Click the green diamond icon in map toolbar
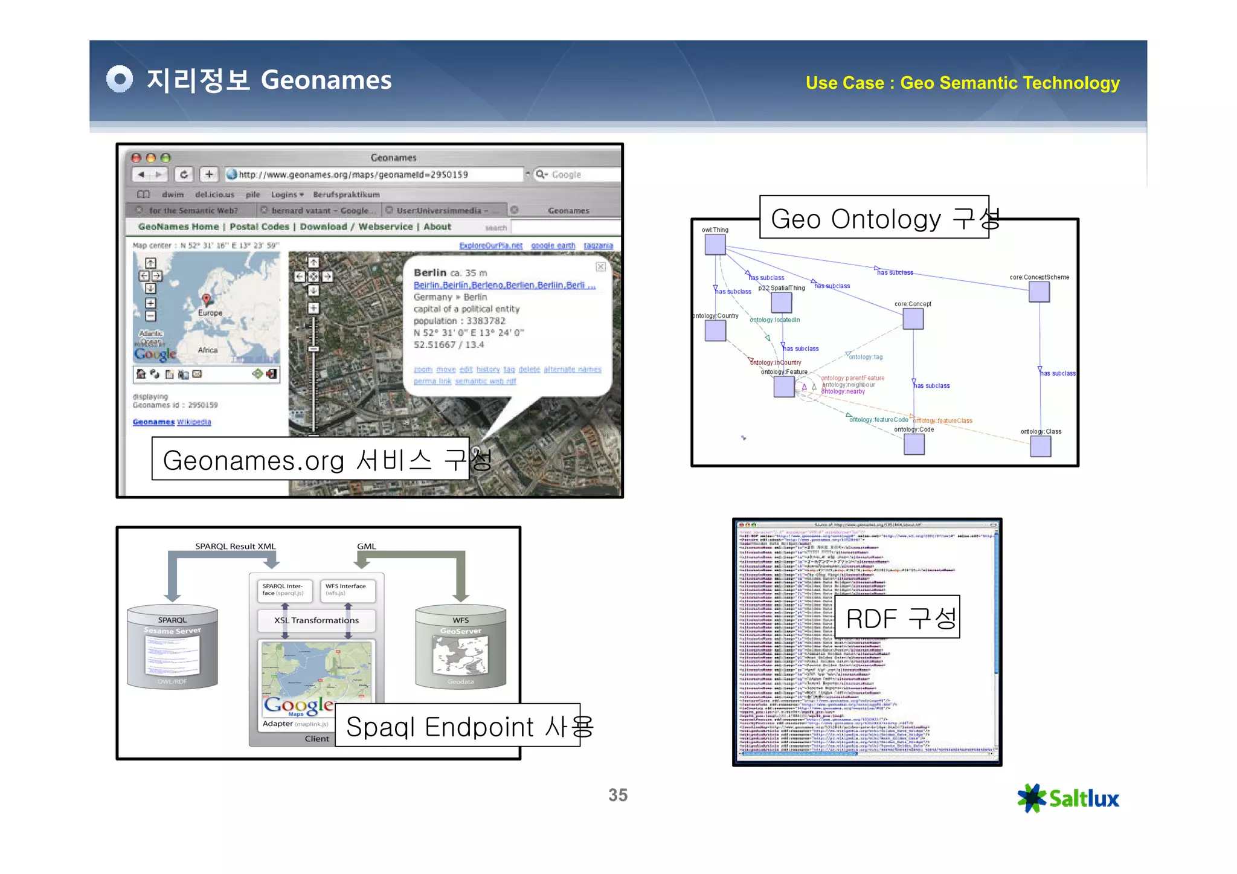Screen dimensions: 1237x874 click(257, 374)
